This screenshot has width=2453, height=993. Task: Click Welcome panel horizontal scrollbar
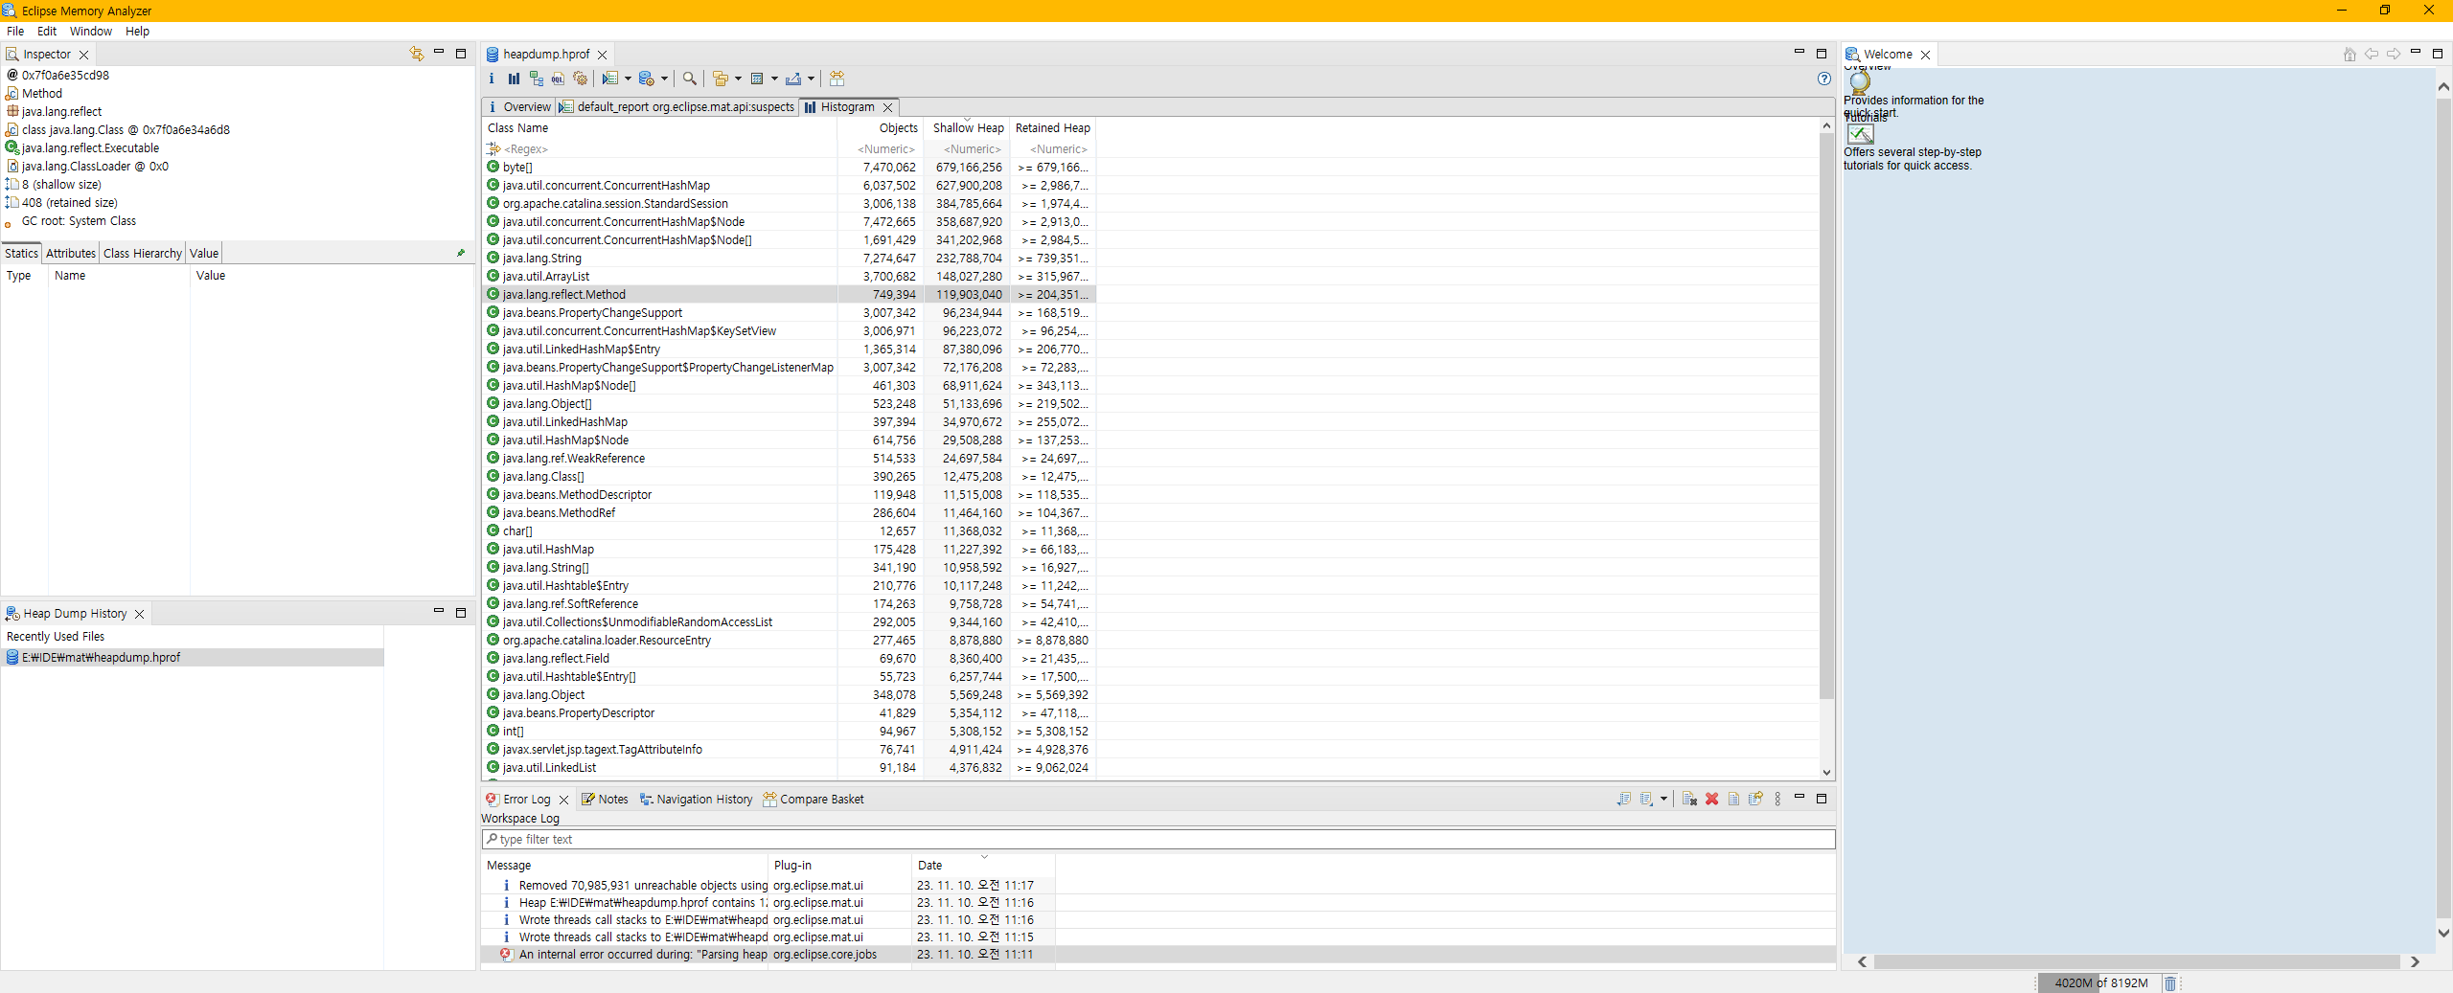pyautogui.click(x=2137, y=961)
